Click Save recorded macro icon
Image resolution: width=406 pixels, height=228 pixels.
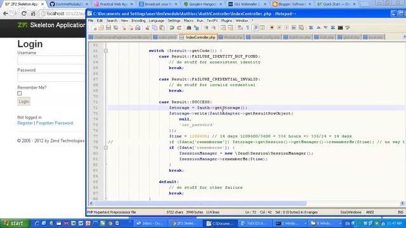pyautogui.click(x=301, y=28)
